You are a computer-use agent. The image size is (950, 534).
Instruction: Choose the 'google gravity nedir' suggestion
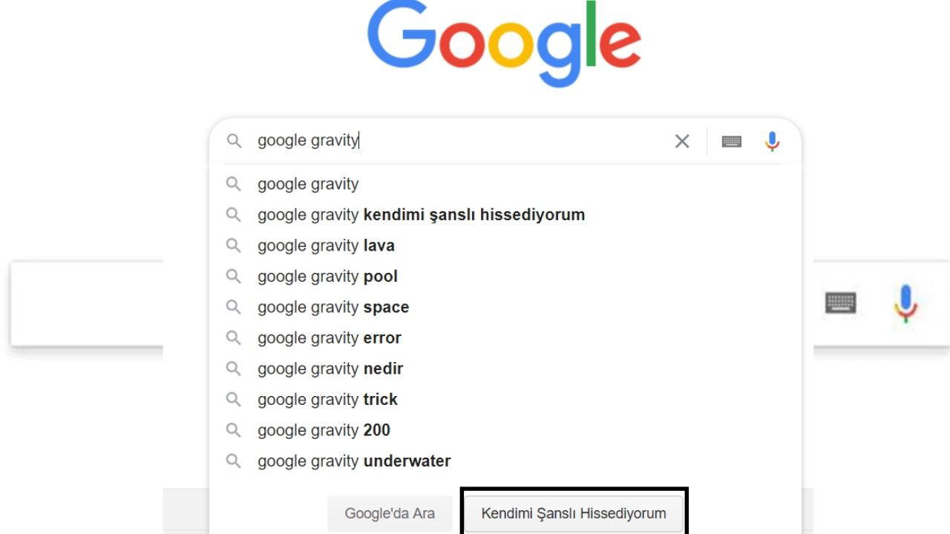click(x=505, y=369)
